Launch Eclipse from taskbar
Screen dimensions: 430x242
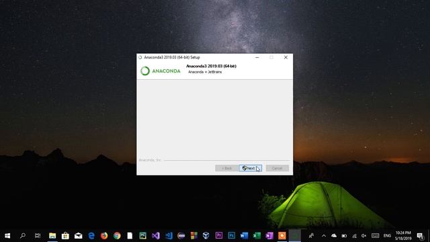(x=181, y=235)
